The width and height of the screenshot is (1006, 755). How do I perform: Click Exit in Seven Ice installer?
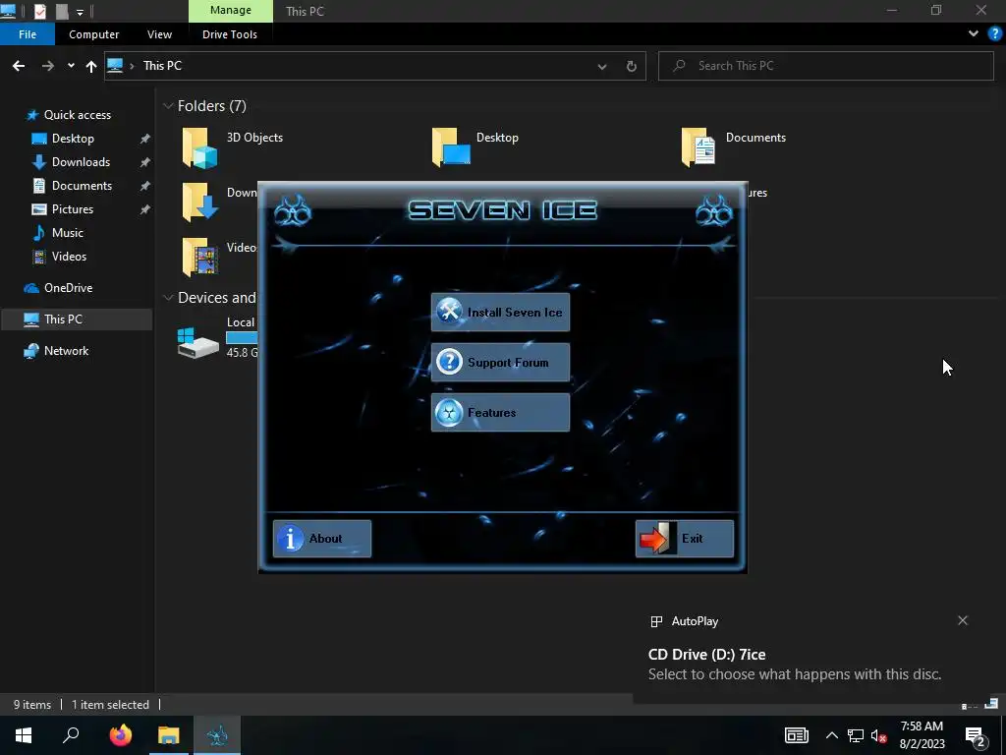[x=685, y=539]
